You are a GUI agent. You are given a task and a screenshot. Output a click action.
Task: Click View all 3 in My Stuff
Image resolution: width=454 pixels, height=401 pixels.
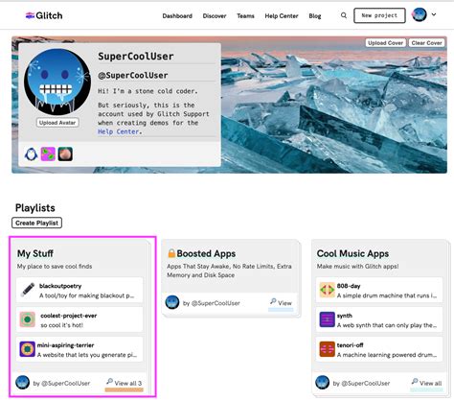tap(125, 383)
